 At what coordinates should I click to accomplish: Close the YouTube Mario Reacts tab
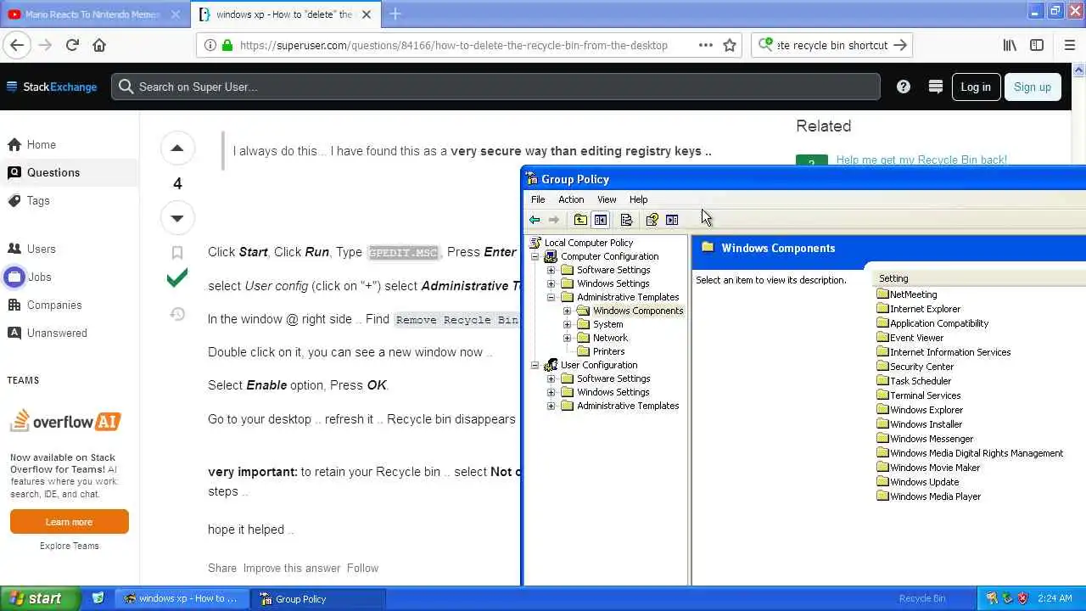[176, 14]
